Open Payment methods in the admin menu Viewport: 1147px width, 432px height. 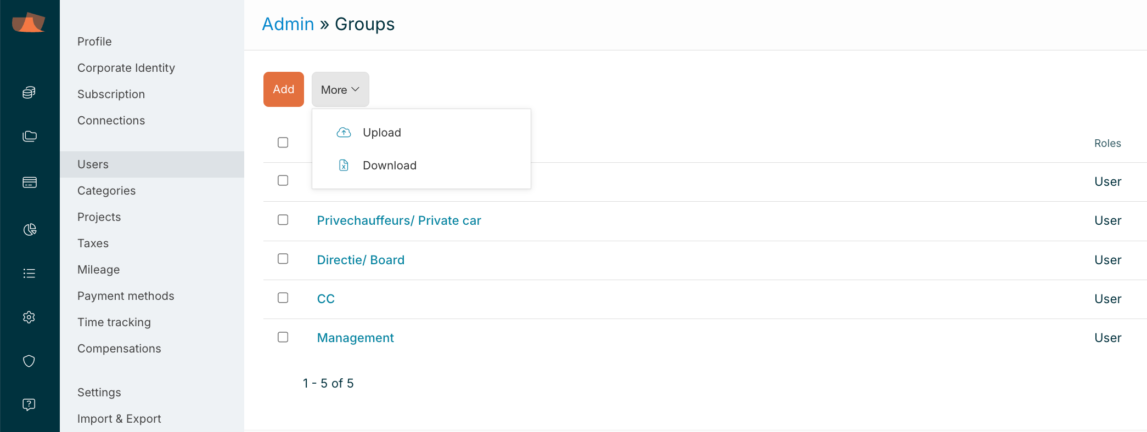tap(126, 296)
